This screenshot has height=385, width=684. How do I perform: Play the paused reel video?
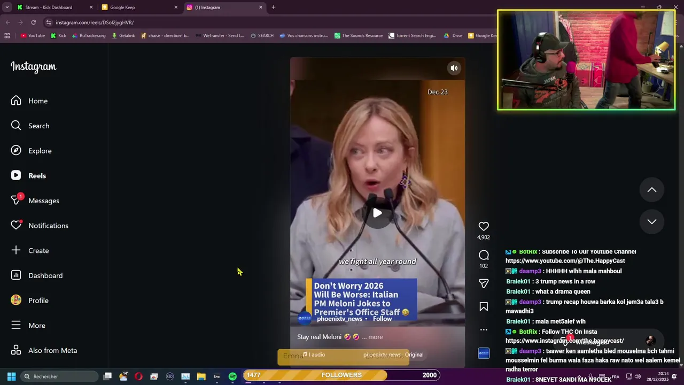click(377, 213)
